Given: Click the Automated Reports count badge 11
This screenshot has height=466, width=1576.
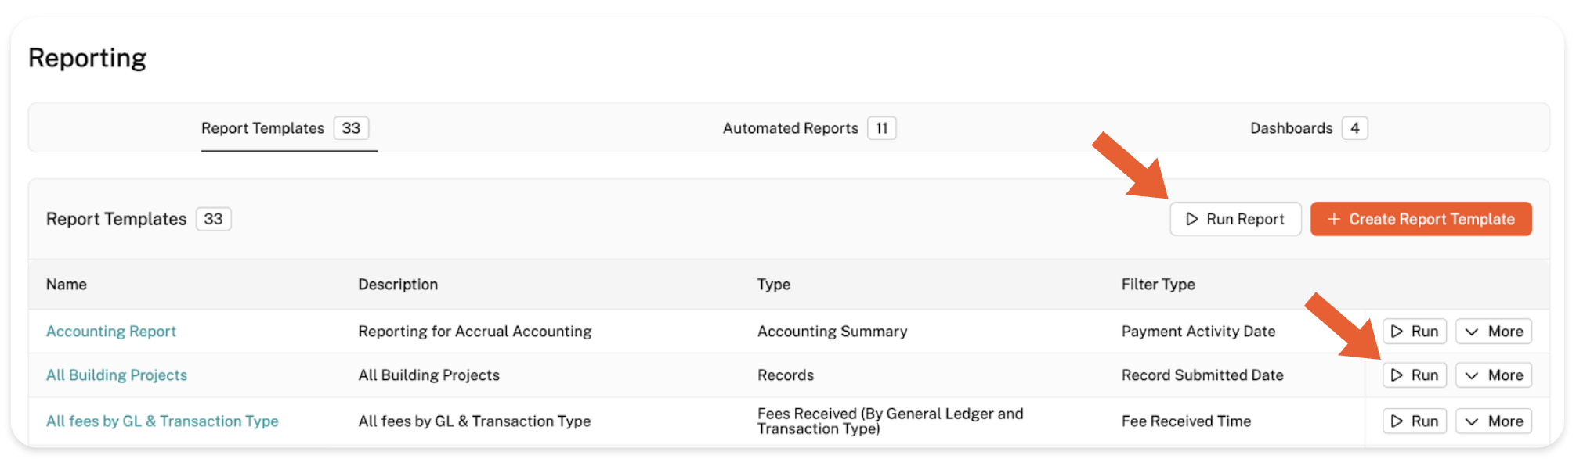Looking at the screenshot, I should point(881,128).
